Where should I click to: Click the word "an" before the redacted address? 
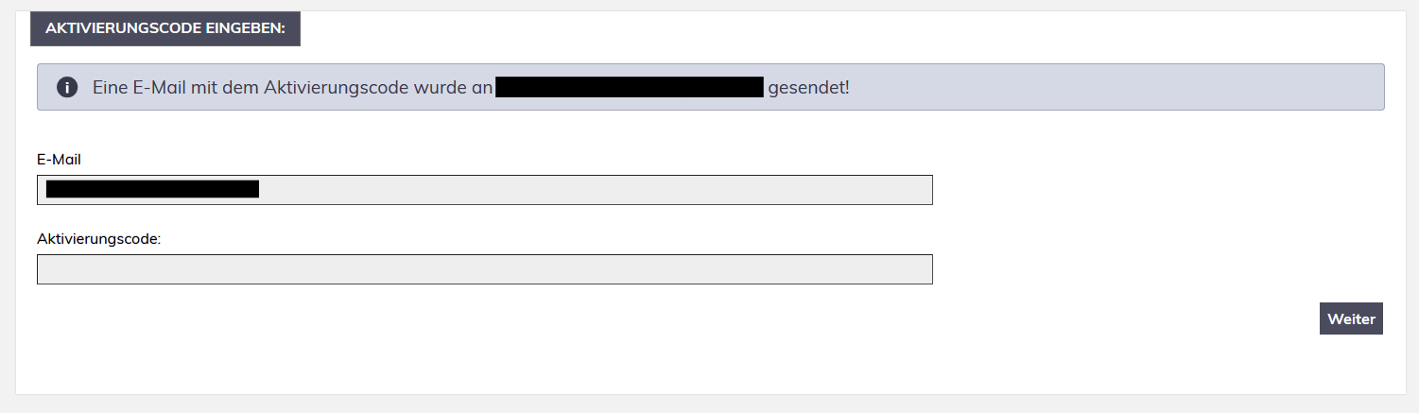tap(482, 88)
